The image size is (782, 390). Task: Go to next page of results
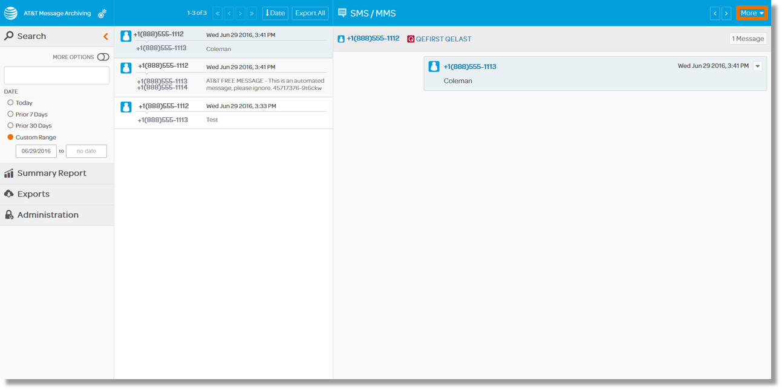240,13
